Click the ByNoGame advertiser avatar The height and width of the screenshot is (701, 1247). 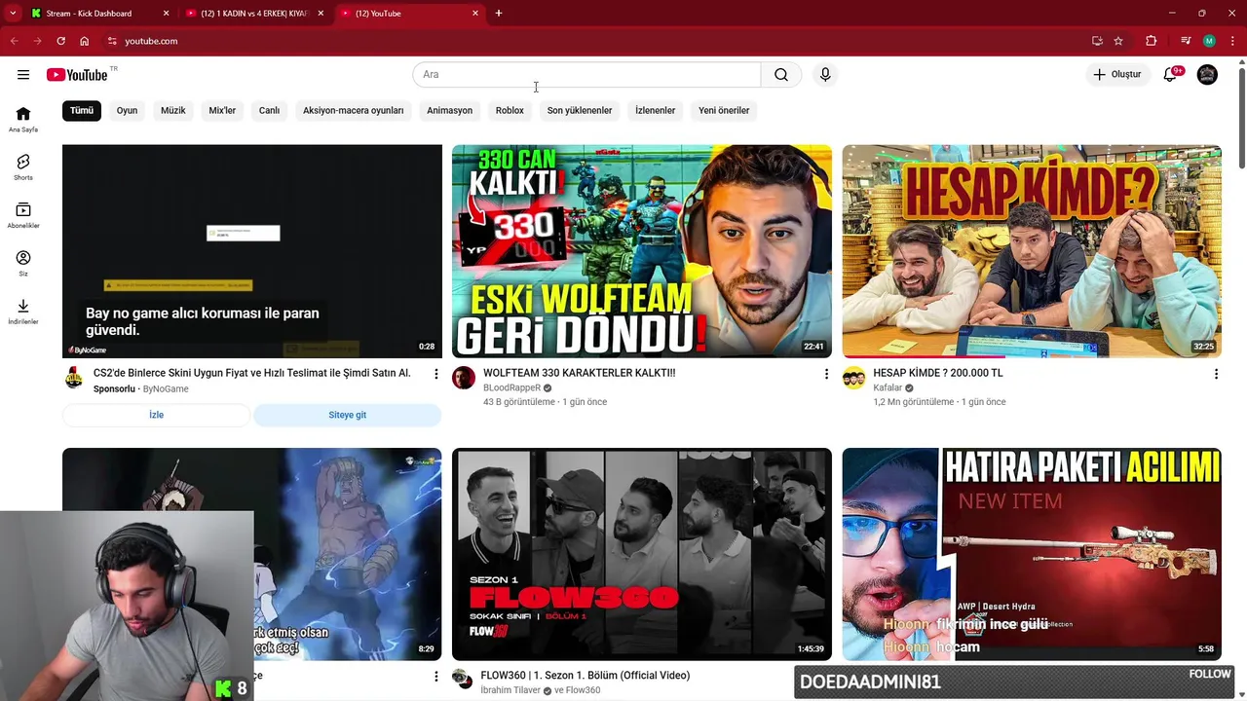click(x=74, y=378)
